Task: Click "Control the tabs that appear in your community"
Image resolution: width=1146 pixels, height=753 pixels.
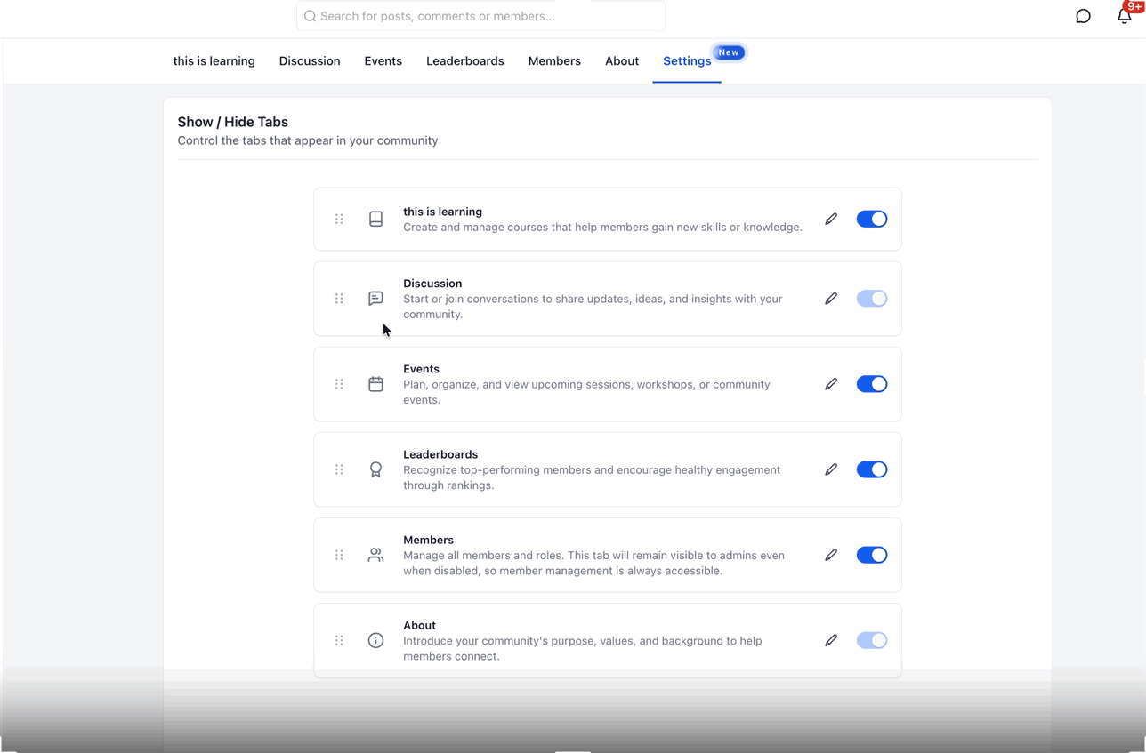Action: click(x=308, y=140)
